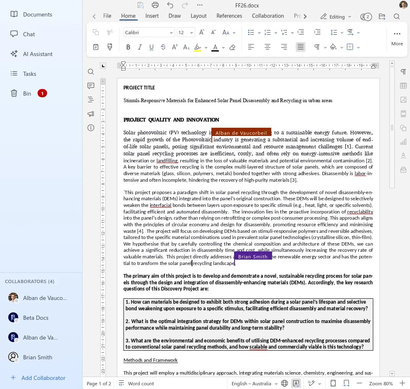Image resolution: width=410 pixels, height=389 pixels.
Task: Show comments via the speech bubble icon
Action: pos(90,86)
